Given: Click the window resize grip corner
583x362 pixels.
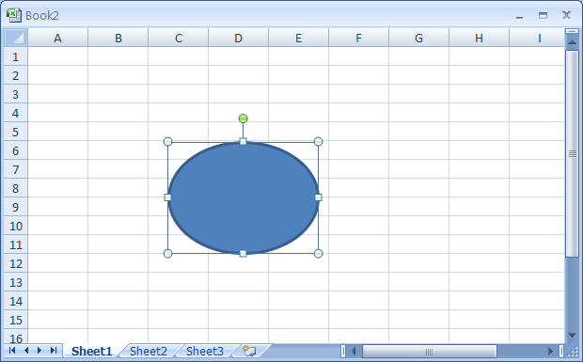Looking at the screenshot, I should pos(573,351).
